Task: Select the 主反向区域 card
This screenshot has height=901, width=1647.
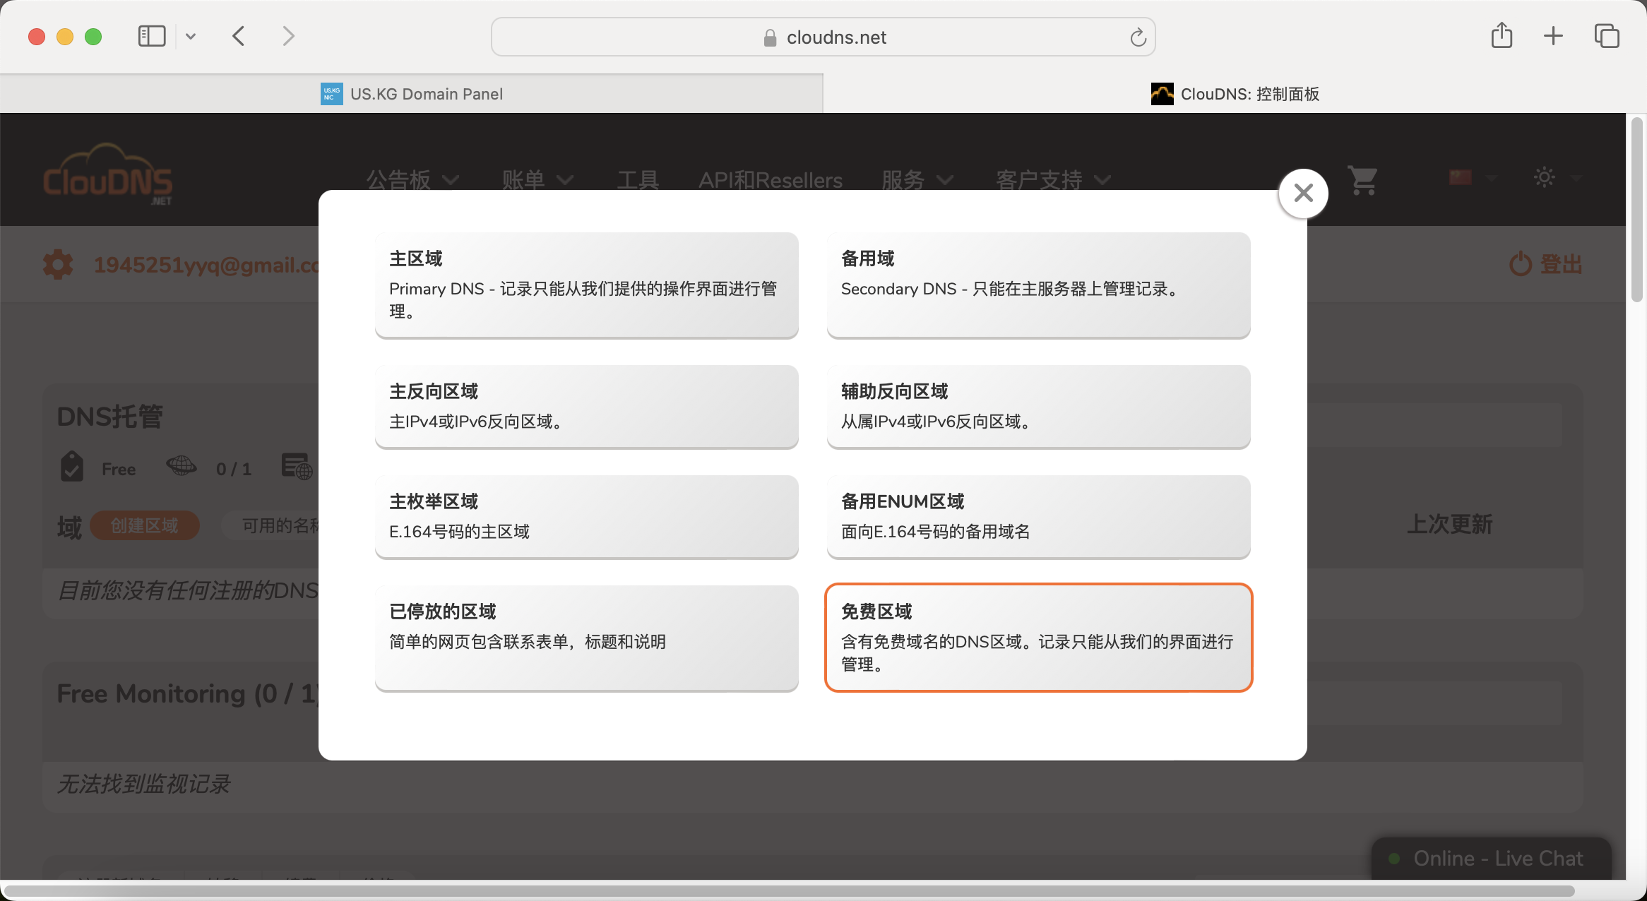Action: 586,406
